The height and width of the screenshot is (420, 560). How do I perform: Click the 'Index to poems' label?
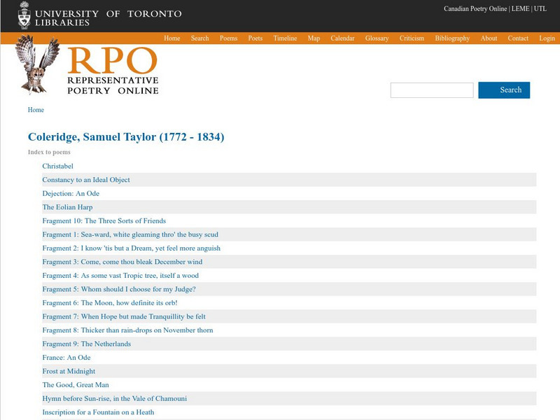pyautogui.click(x=49, y=152)
